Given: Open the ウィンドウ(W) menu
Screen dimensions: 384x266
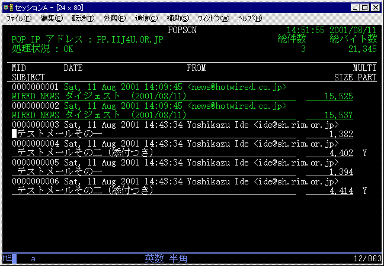Looking at the screenshot, I should point(213,18).
